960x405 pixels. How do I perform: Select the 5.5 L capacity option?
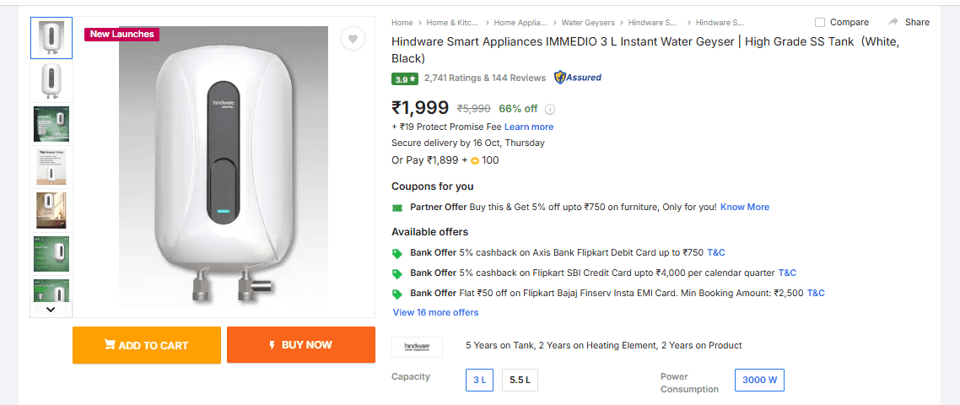(x=520, y=381)
